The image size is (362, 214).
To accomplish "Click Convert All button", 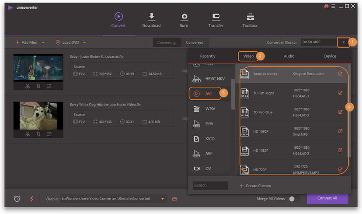I will click(x=327, y=198).
